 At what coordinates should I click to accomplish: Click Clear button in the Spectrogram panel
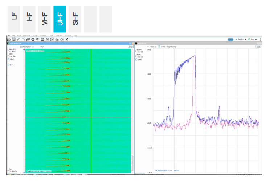(130, 47)
